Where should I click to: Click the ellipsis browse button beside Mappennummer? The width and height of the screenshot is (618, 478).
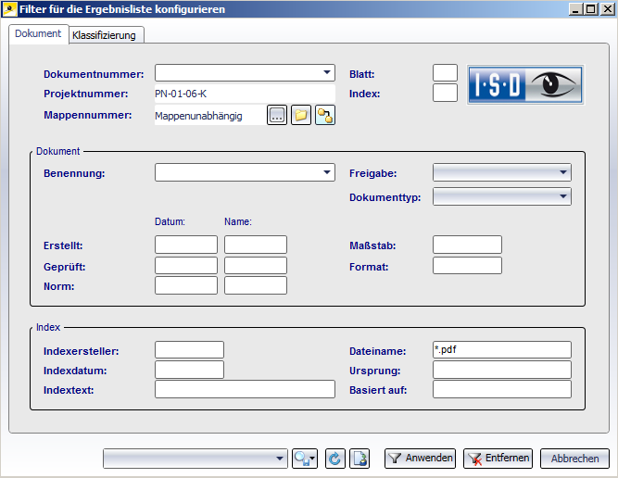[277, 115]
